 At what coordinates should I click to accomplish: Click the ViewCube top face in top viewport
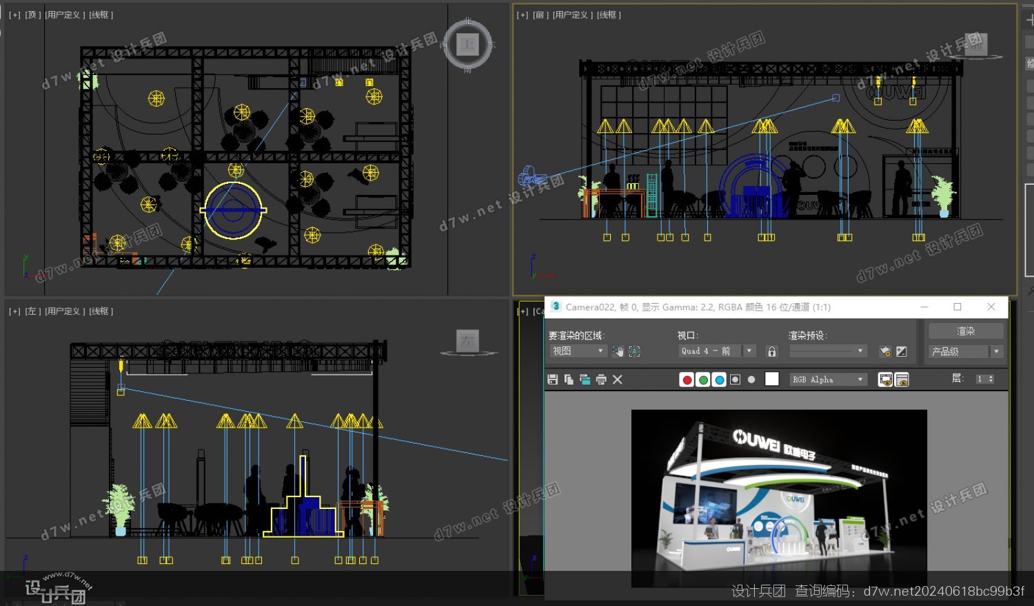click(x=468, y=45)
